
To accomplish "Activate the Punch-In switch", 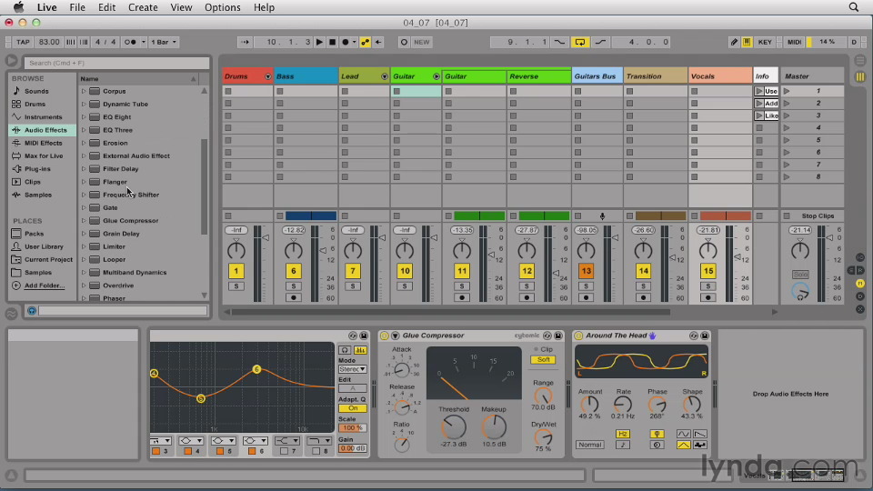I will 559,42.
